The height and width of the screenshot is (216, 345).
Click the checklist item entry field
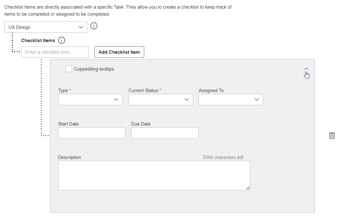click(55, 52)
